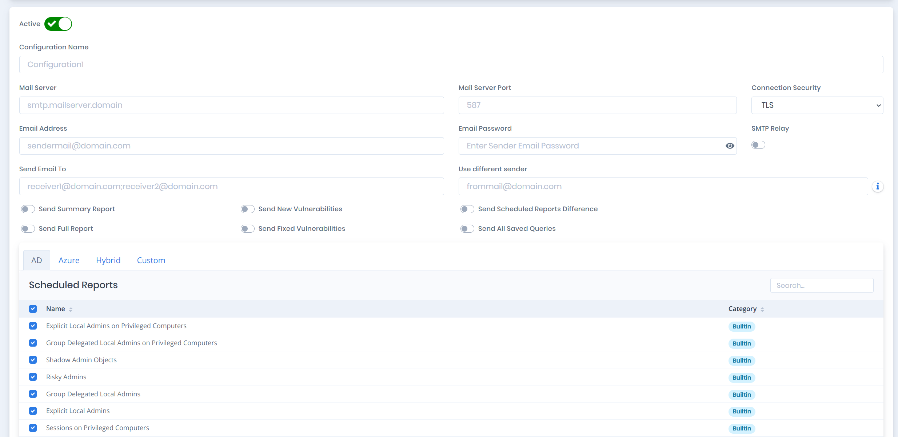The image size is (898, 437).
Task: Uncheck the Risky Admins report
Action: (33, 377)
